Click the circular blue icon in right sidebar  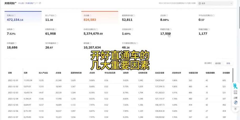coord(235,103)
